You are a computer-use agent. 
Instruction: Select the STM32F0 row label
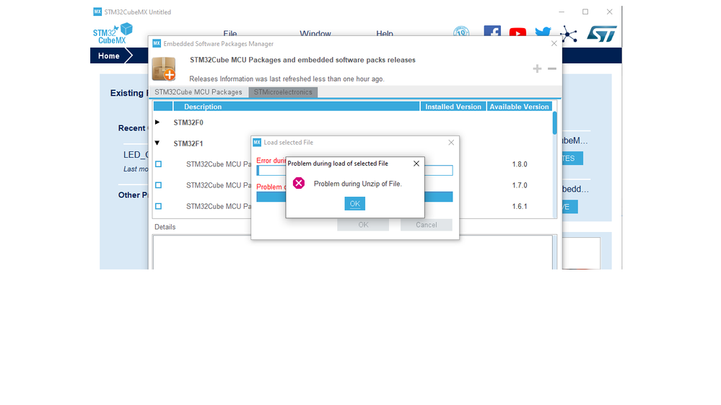188,122
